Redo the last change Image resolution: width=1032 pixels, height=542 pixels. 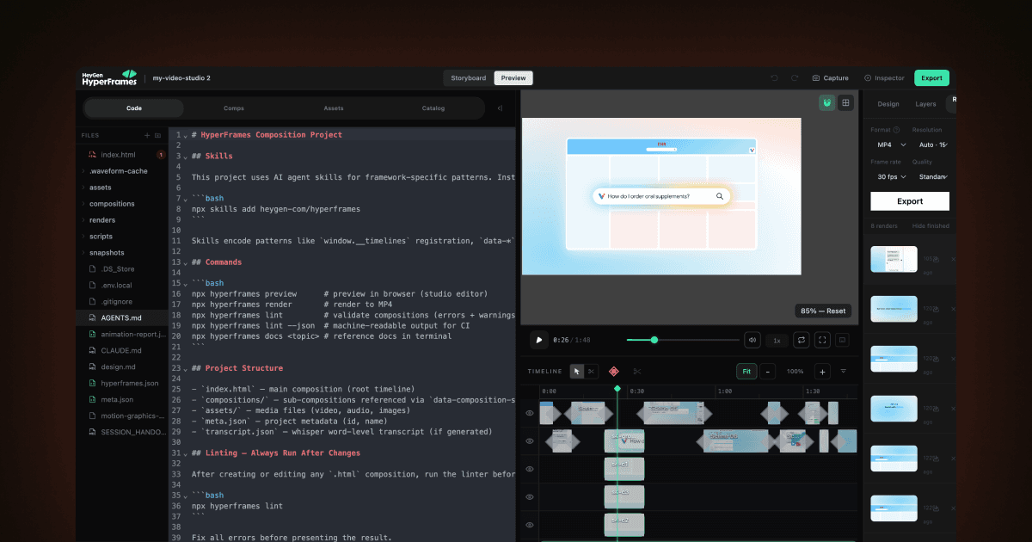pos(795,78)
